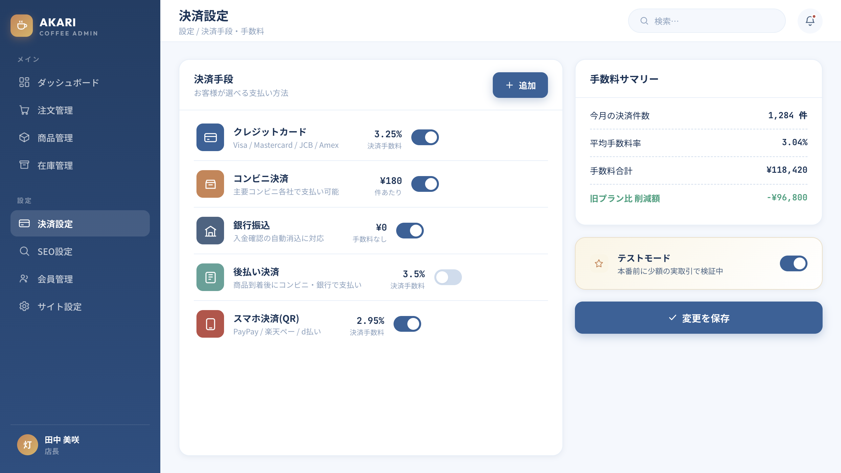Image resolution: width=841 pixels, height=473 pixels.
Task: Click Visa / Mastercard / JCB / Amex text
Action: click(286, 145)
